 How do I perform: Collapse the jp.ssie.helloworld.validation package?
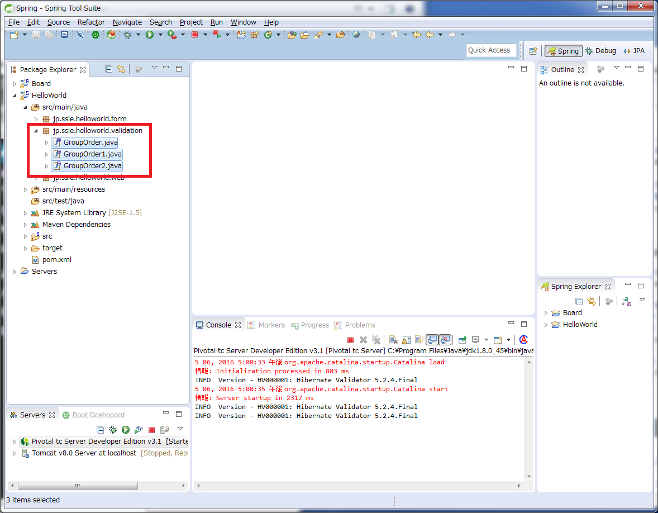pyautogui.click(x=36, y=131)
